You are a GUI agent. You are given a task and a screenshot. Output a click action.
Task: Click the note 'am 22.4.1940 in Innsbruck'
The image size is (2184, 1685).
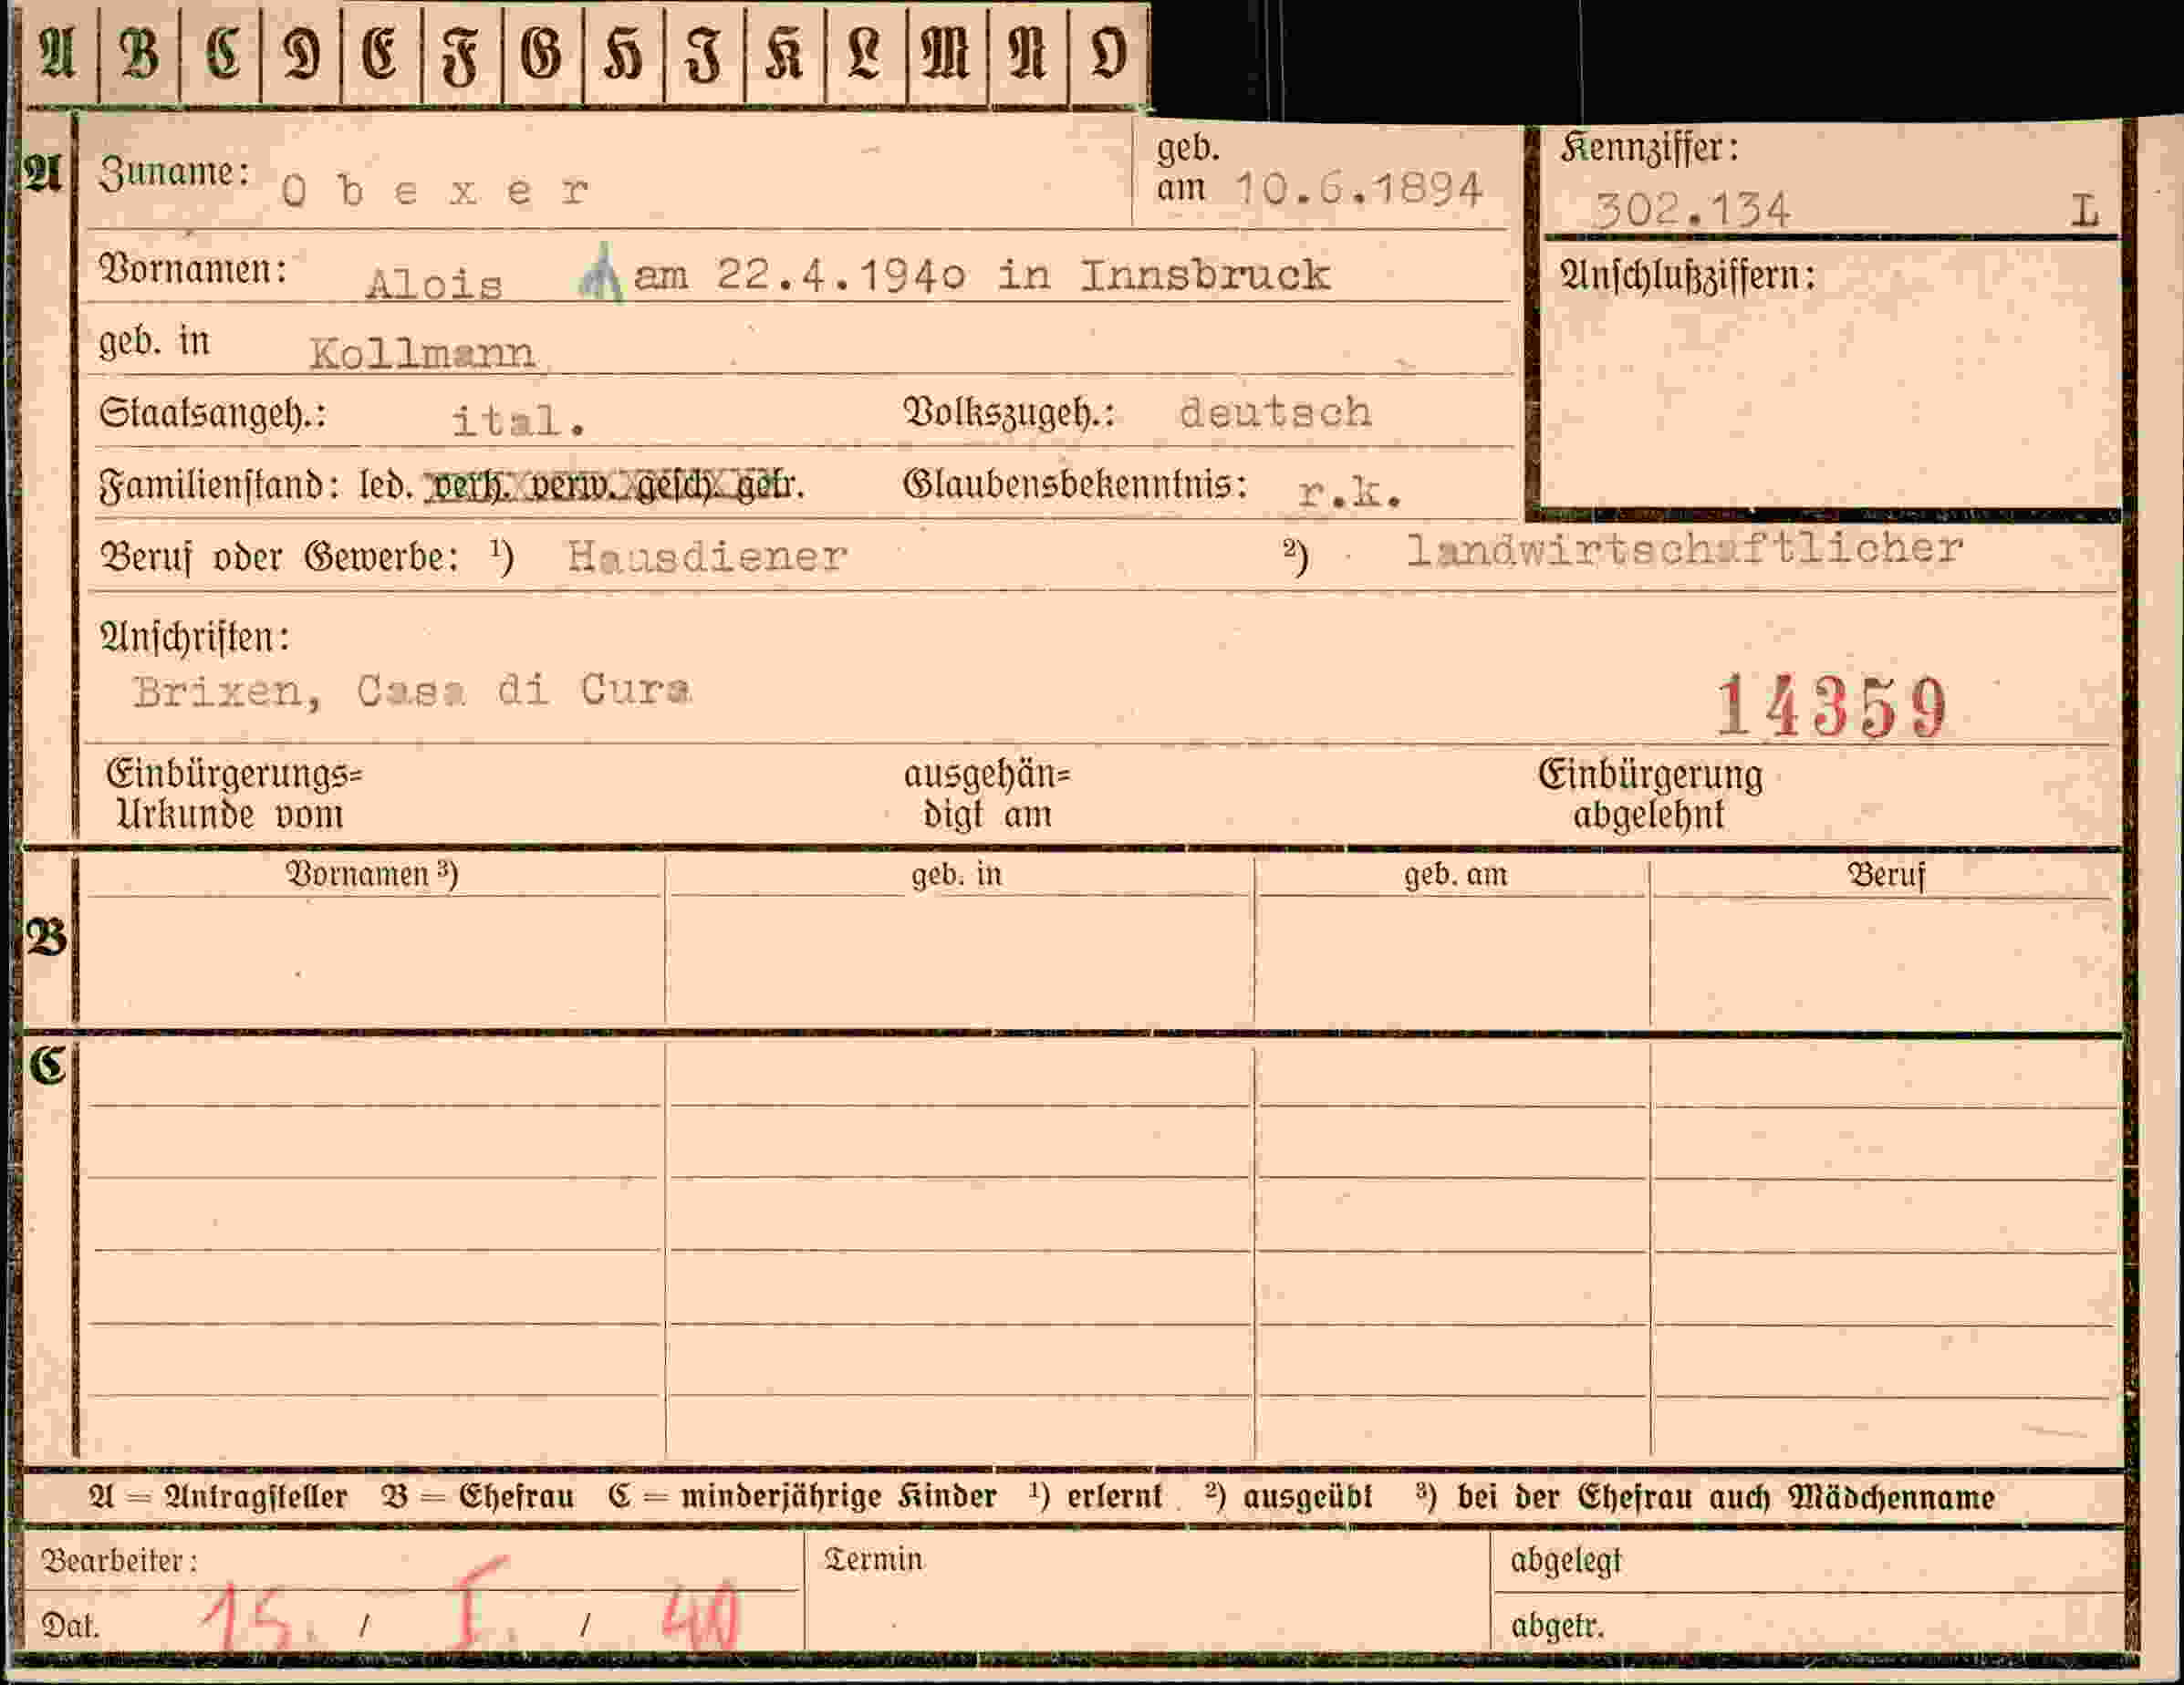coord(982,275)
